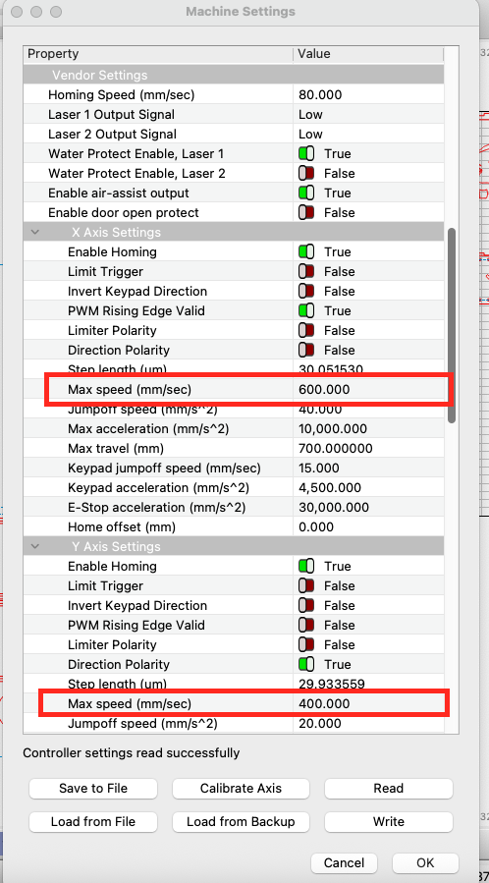Screen dimensions: 489x883
Task: Click the Calibrate Axis button
Action: 241,789
